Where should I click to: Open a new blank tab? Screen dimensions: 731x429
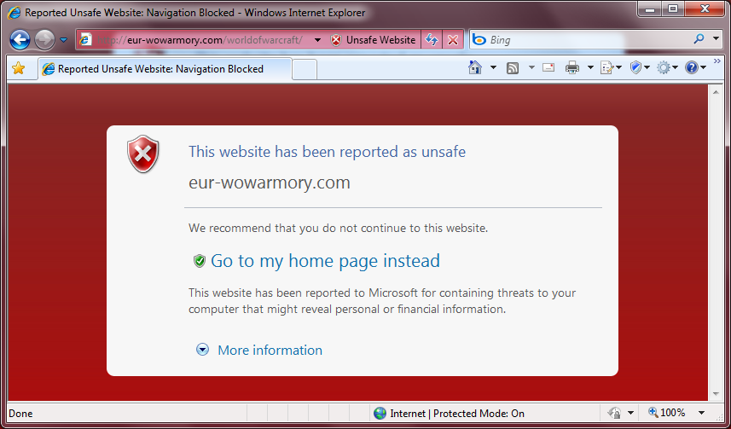pyautogui.click(x=305, y=70)
